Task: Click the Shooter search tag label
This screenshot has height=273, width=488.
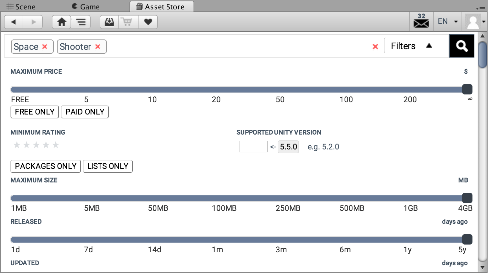Action: [75, 47]
